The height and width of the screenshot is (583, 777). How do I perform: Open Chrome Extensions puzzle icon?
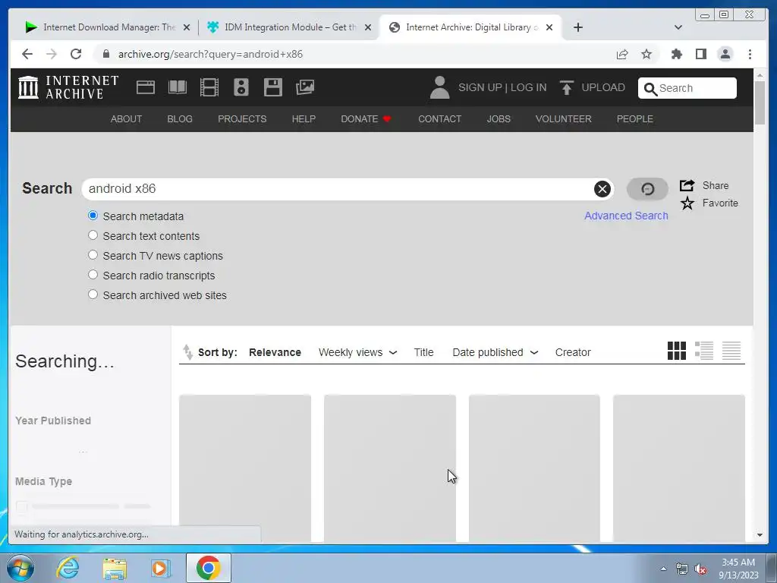click(676, 54)
